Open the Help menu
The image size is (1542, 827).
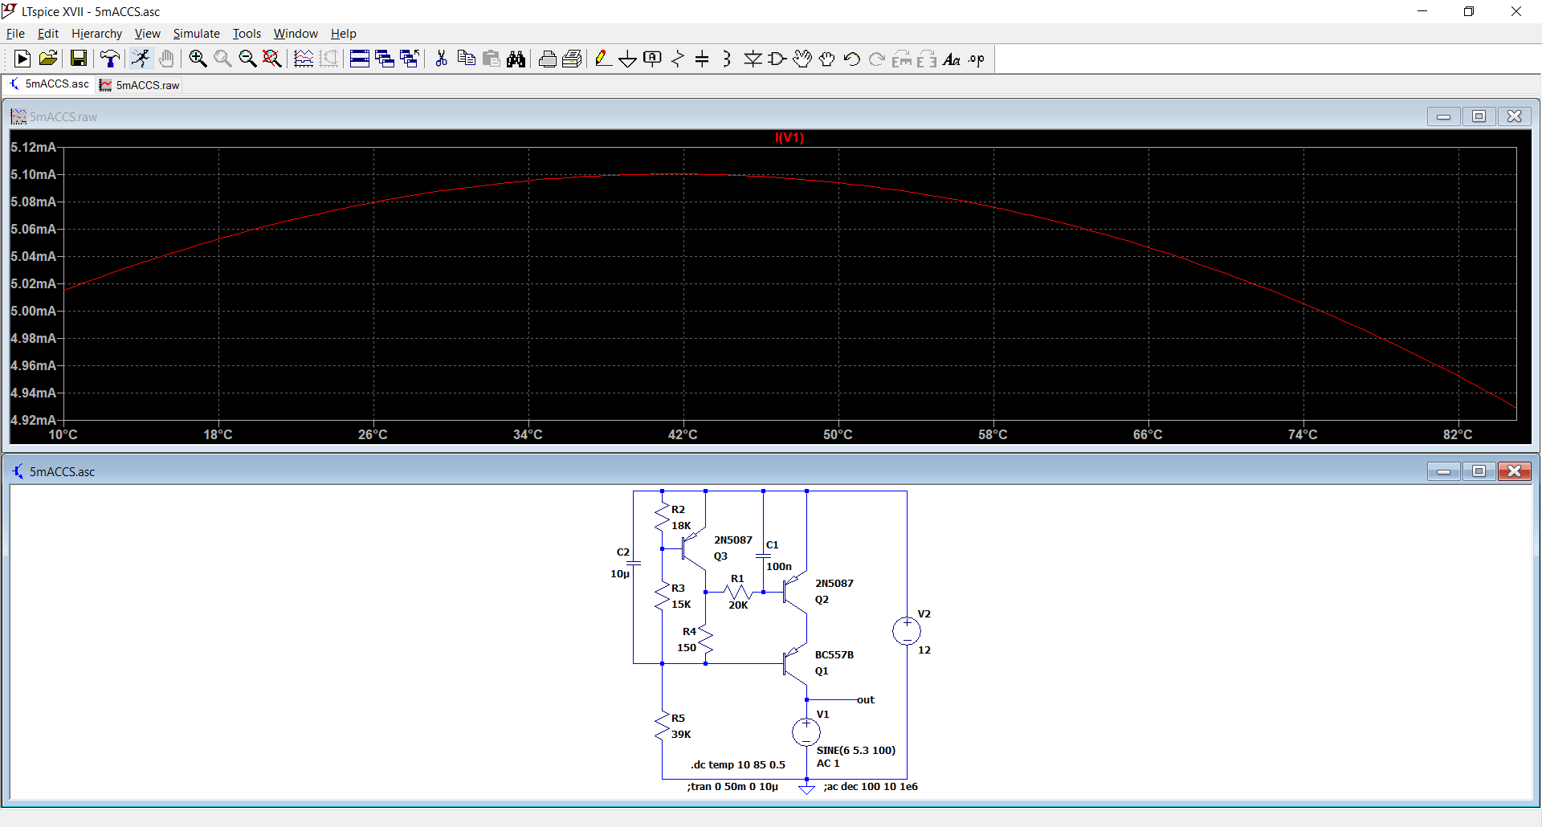pyautogui.click(x=343, y=33)
